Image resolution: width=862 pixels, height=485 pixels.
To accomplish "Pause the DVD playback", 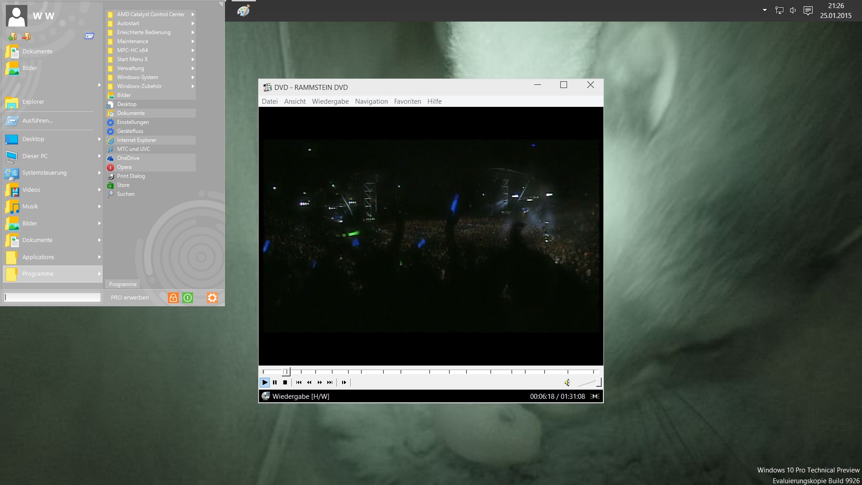I will 275,383.
